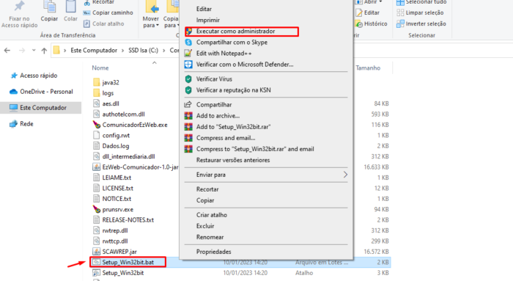Select Imprimir from the context menu
Image resolution: width=513 pixels, height=281 pixels.
[x=207, y=20]
